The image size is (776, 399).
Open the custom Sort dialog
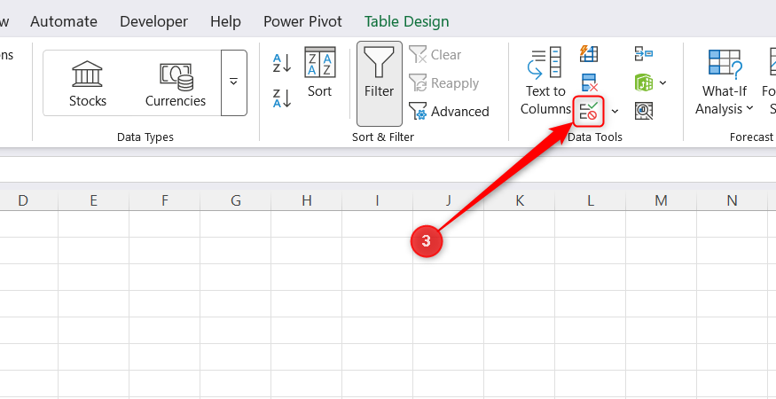click(319, 73)
